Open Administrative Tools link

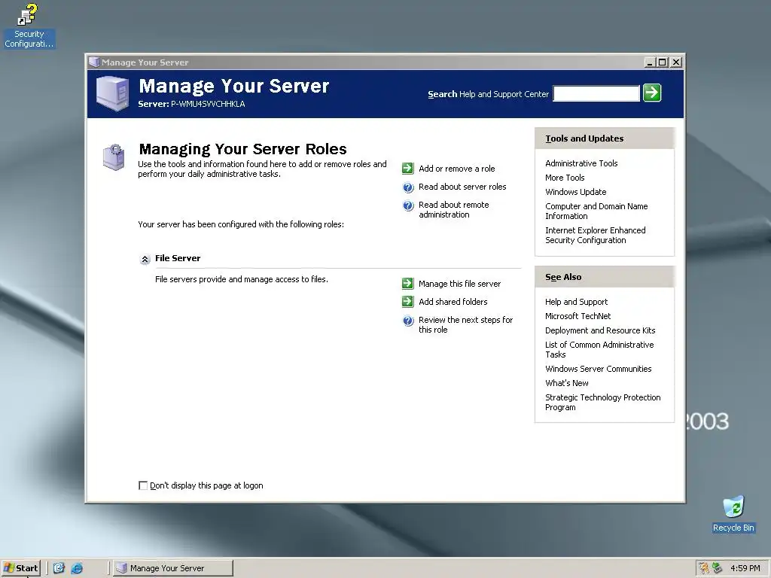581,163
